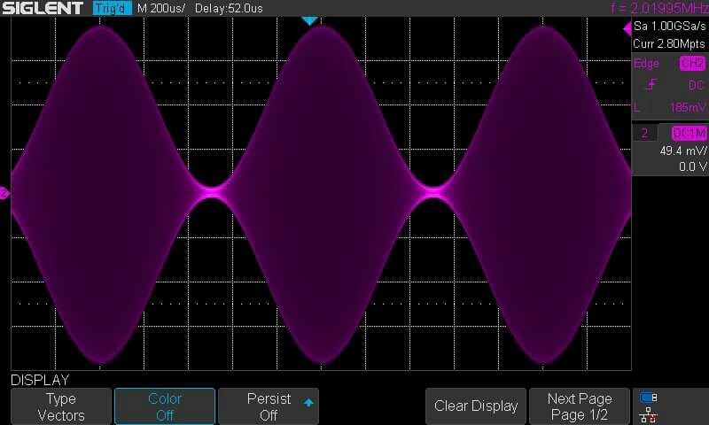
Task: Click the DISPLAY menu title
Action: (40, 380)
